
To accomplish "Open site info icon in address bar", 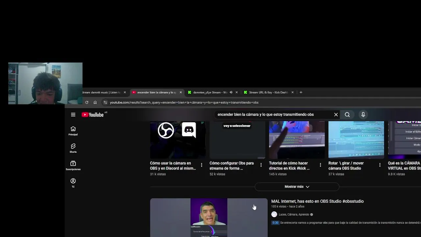I will tap(105, 102).
